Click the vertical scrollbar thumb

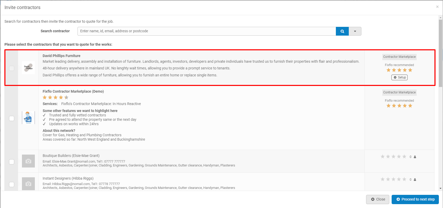click(441, 53)
